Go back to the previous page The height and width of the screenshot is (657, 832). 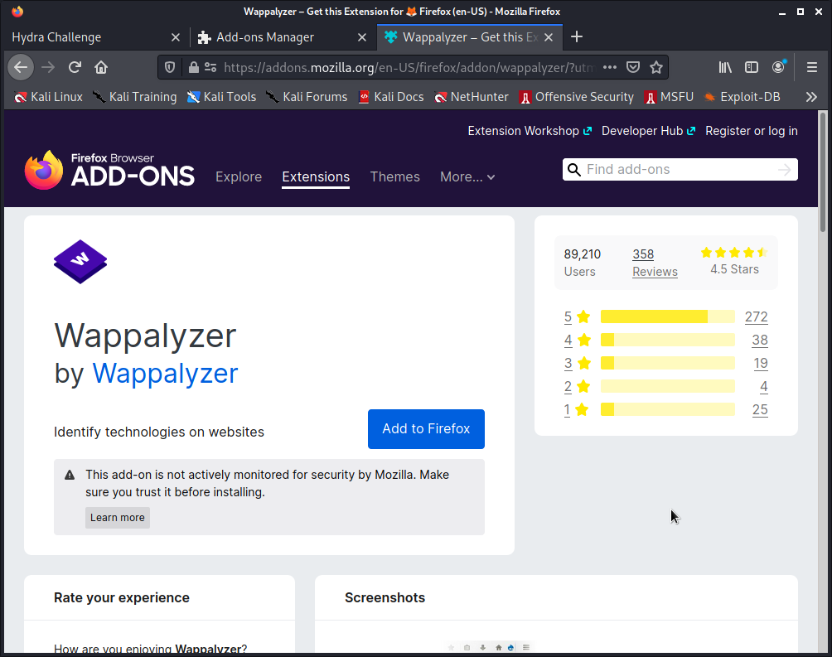click(x=21, y=67)
